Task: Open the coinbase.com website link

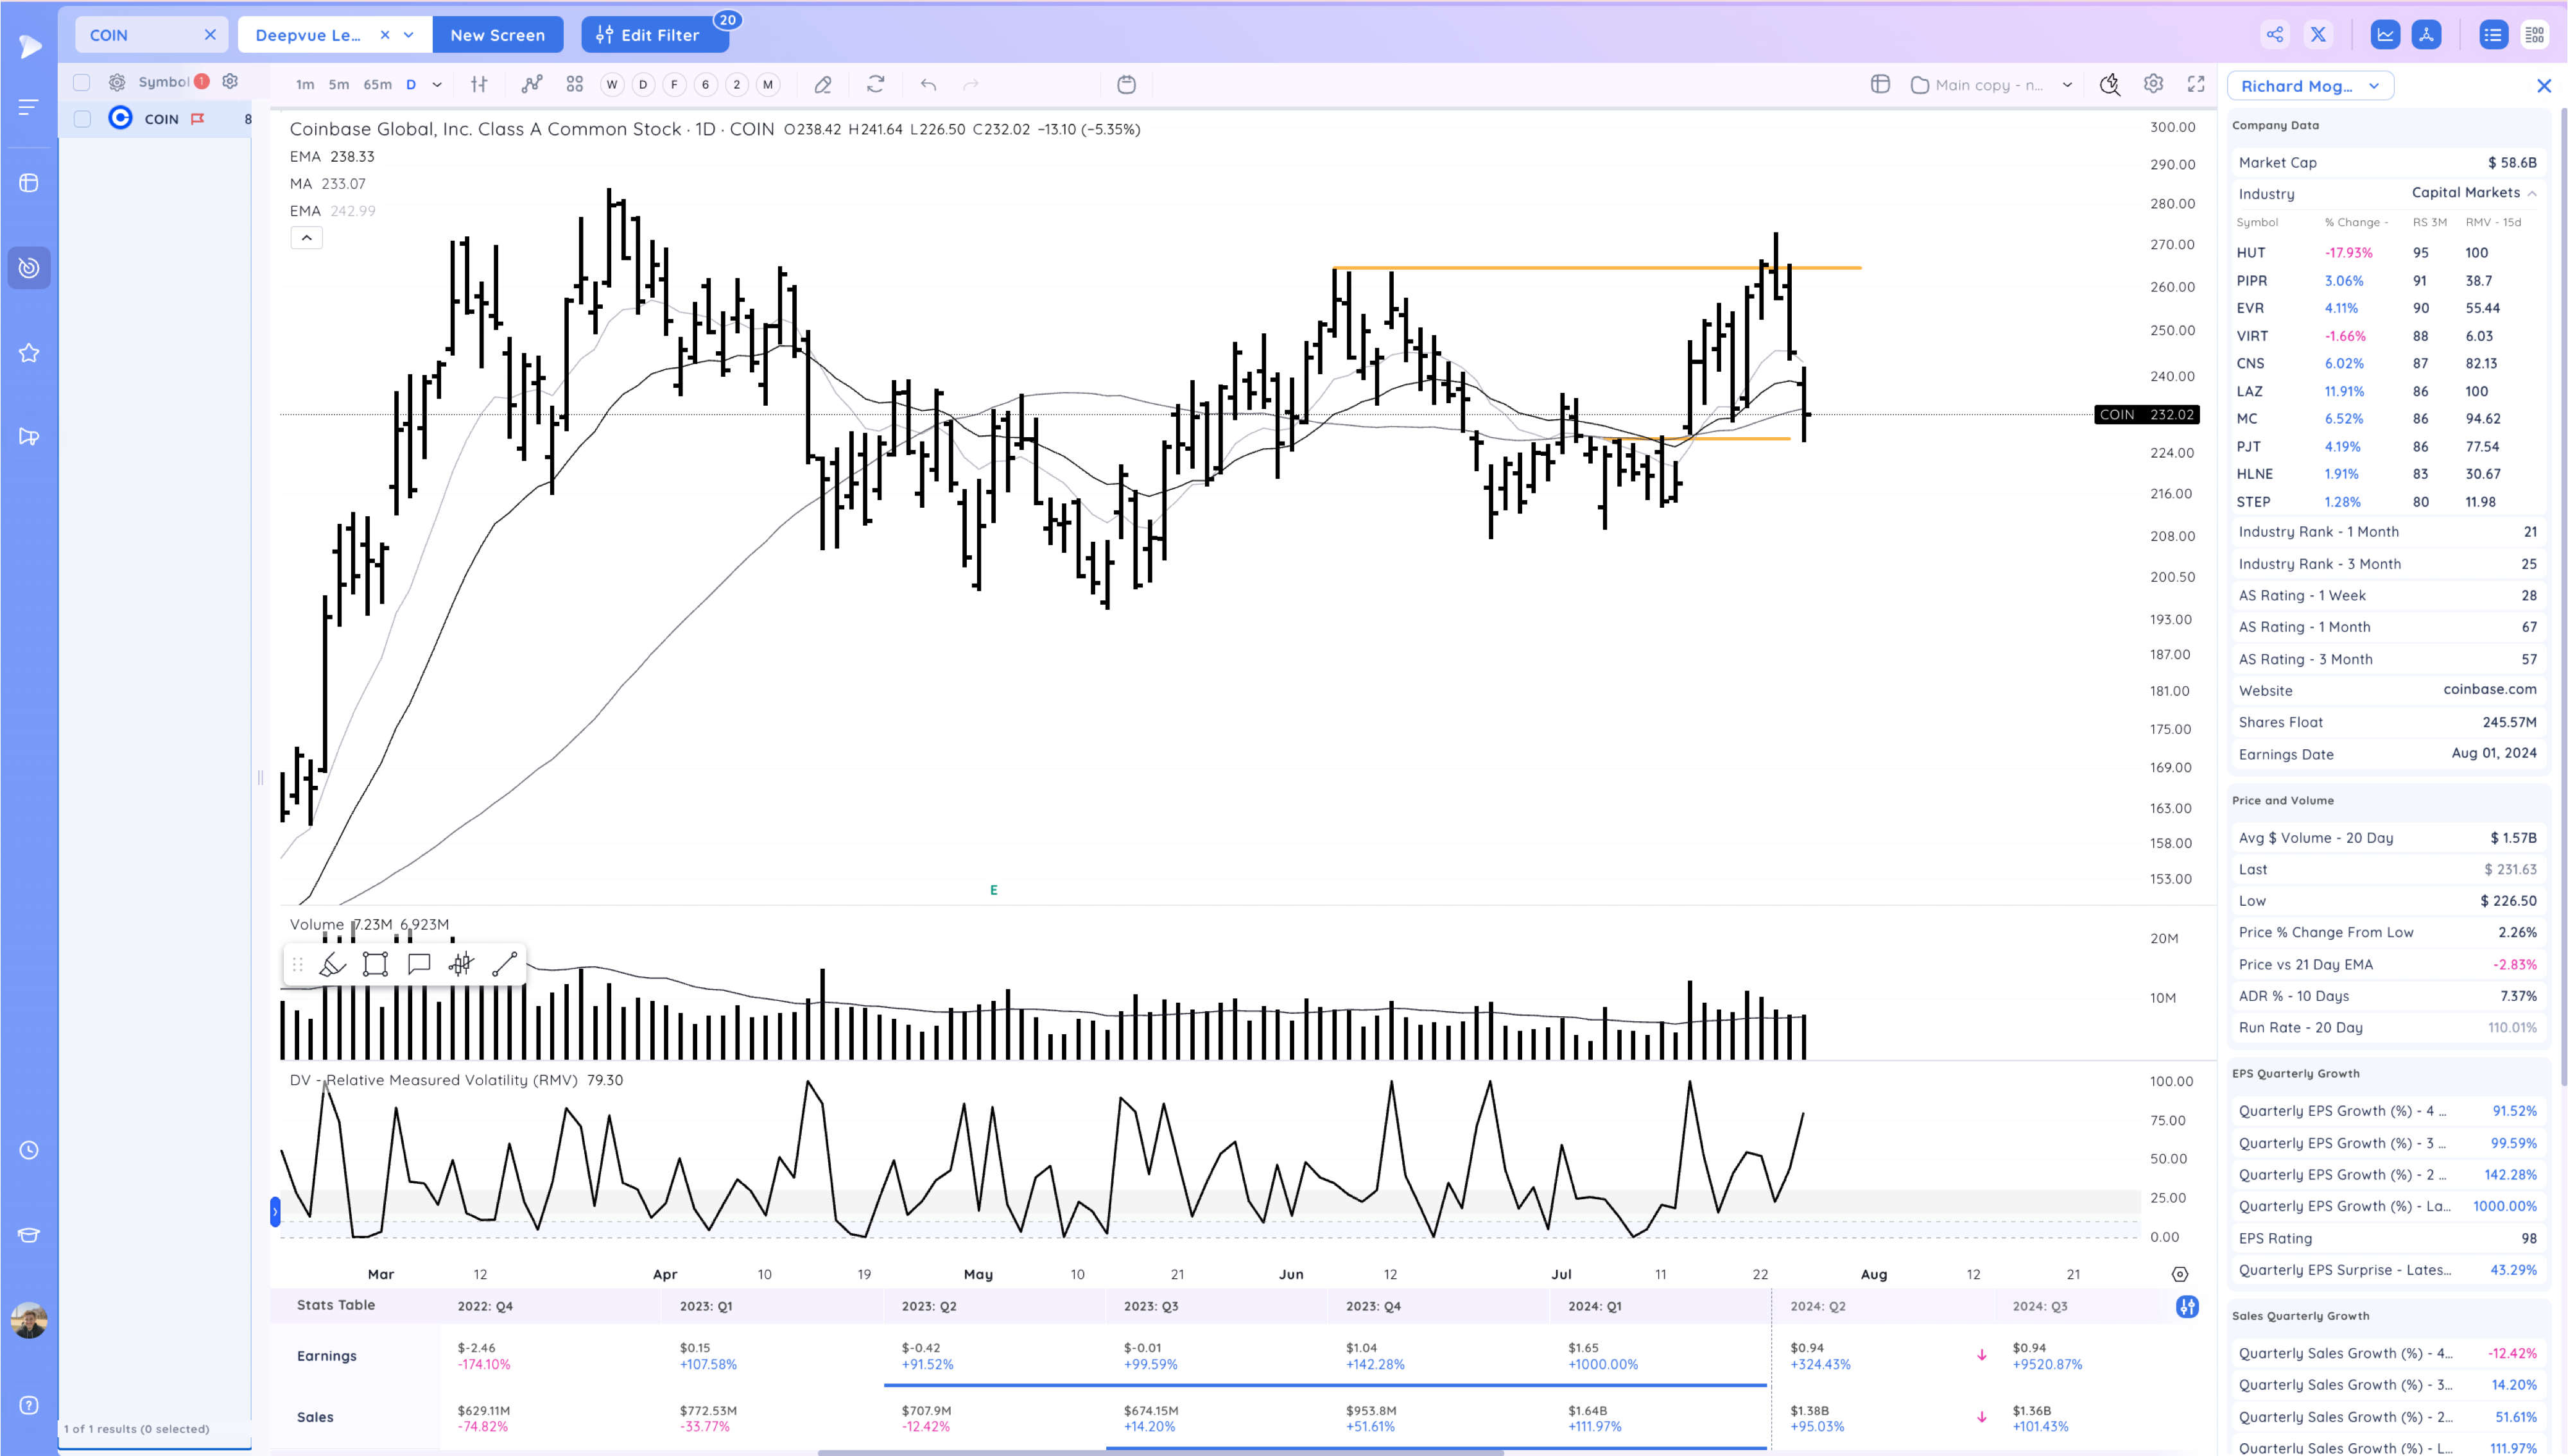Action: tap(2490, 689)
